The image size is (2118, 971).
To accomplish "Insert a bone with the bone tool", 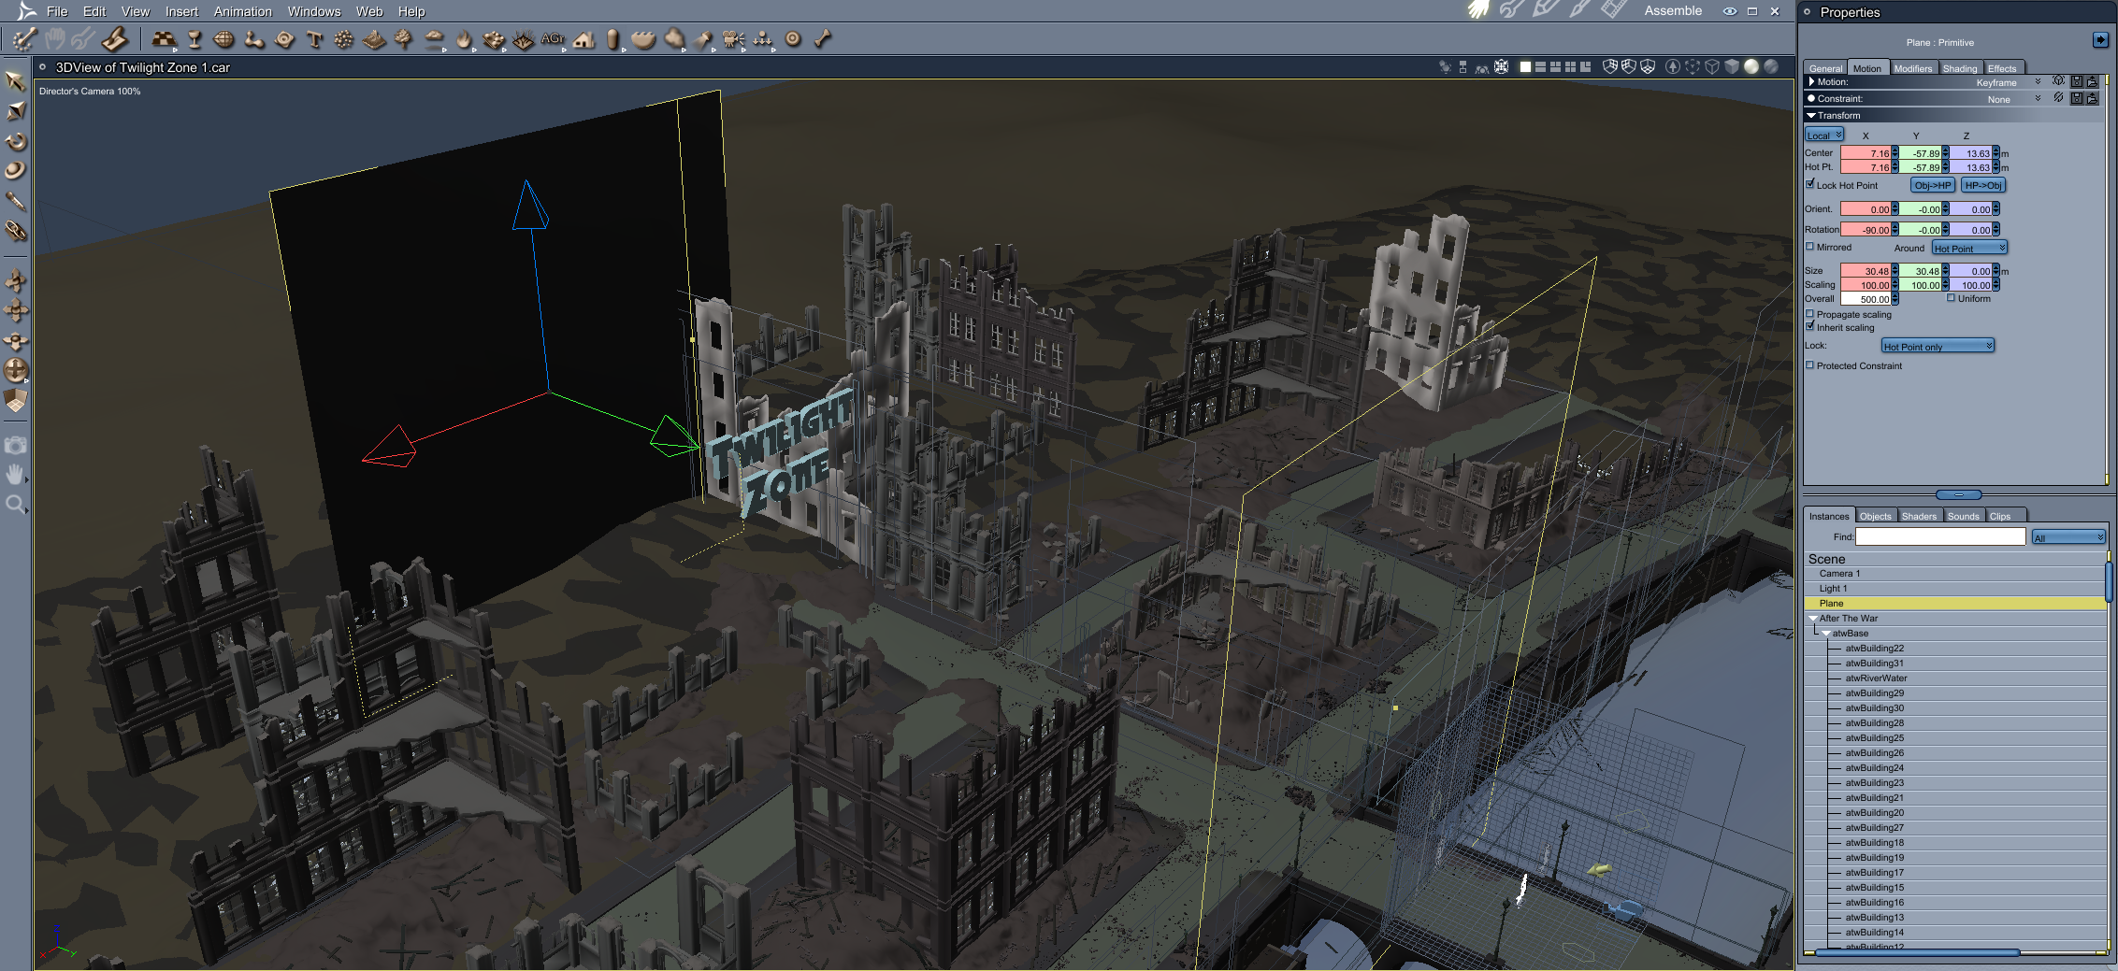I will 823,39.
